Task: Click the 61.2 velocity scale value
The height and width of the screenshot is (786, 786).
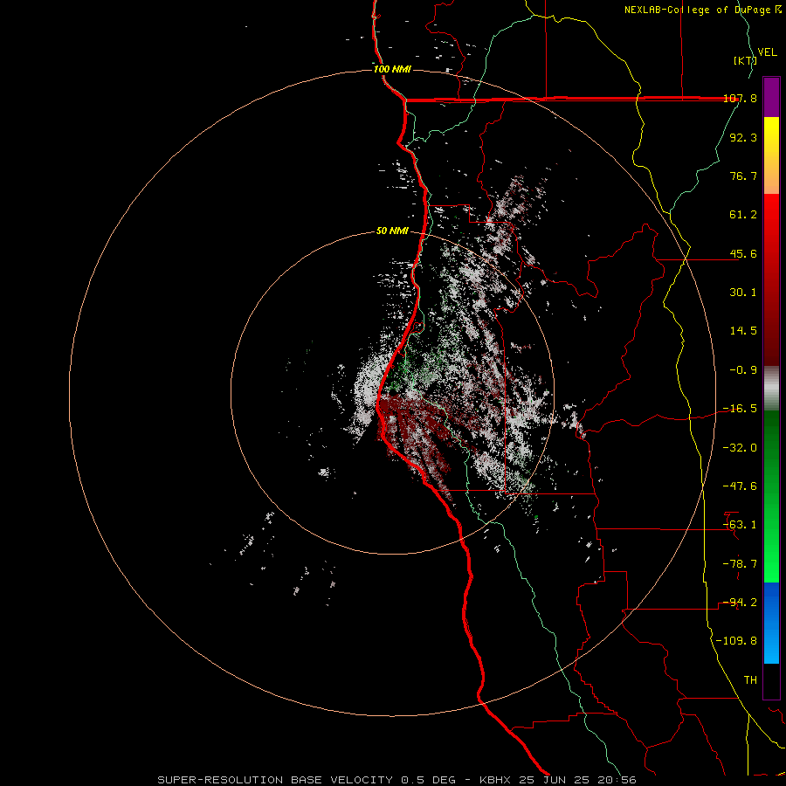Action: click(x=743, y=215)
